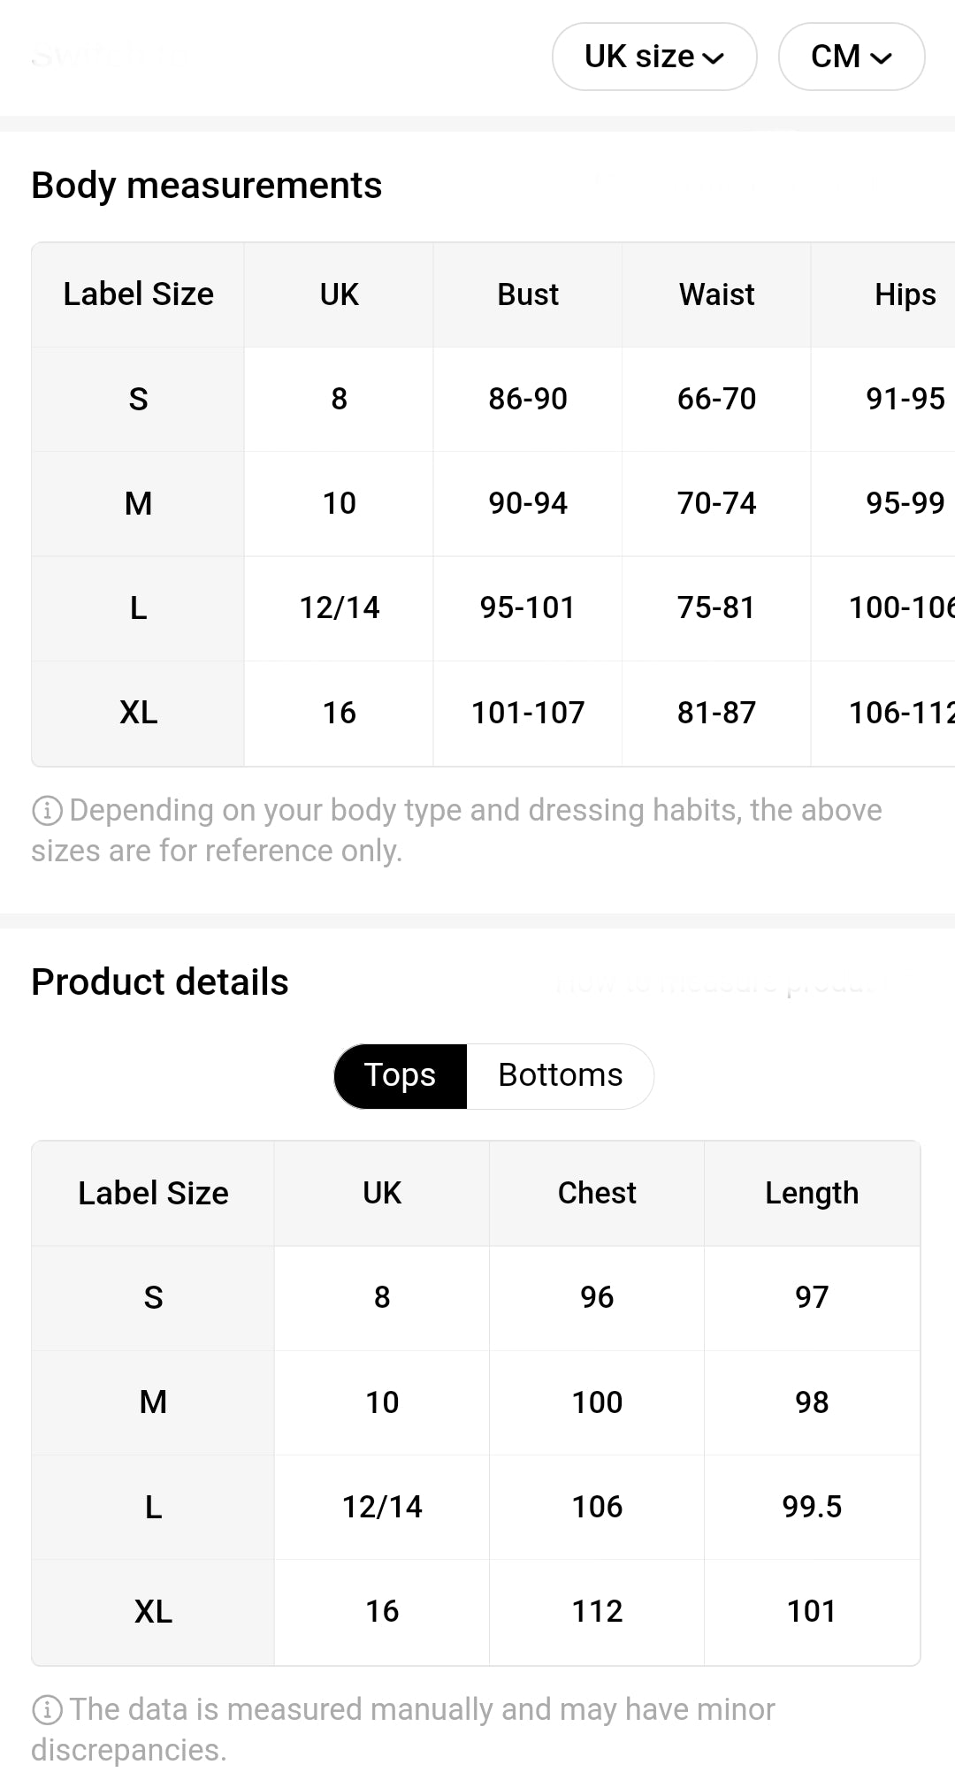Switch to the Tops tab

pos(401,1075)
